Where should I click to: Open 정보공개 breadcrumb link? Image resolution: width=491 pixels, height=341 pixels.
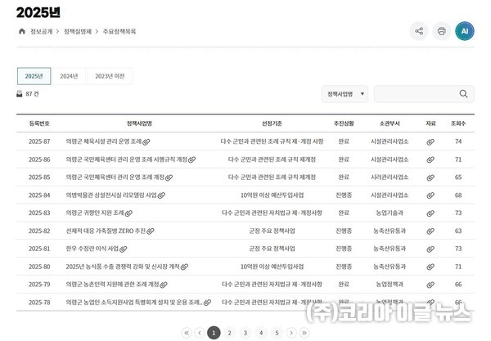[x=42, y=31]
